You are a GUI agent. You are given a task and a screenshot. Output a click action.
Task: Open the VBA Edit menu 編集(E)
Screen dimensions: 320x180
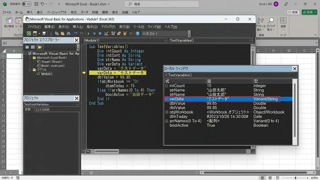click(49, 27)
